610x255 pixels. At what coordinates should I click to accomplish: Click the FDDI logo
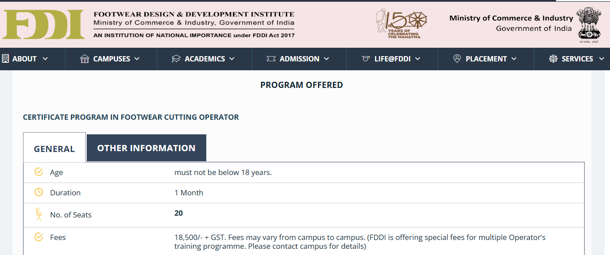pos(43,24)
